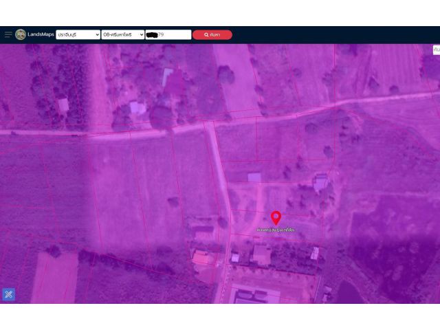
Task: Click the partially visible white button at map's right edge
Action: [437, 49]
